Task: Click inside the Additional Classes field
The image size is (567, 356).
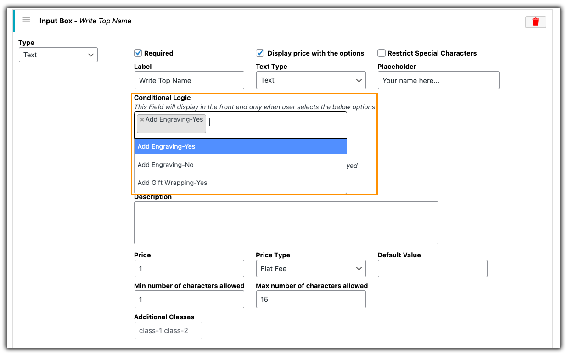Action: [x=168, y=330]
